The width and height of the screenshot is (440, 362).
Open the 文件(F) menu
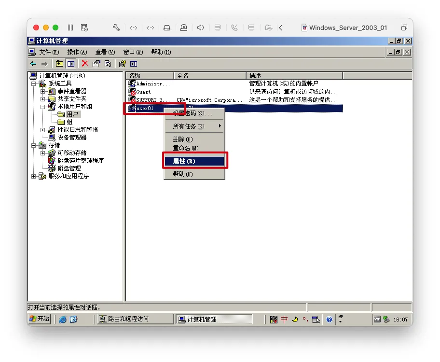click(49, 52)
